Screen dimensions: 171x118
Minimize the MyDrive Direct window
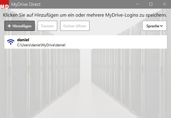[x=137, y=4]
